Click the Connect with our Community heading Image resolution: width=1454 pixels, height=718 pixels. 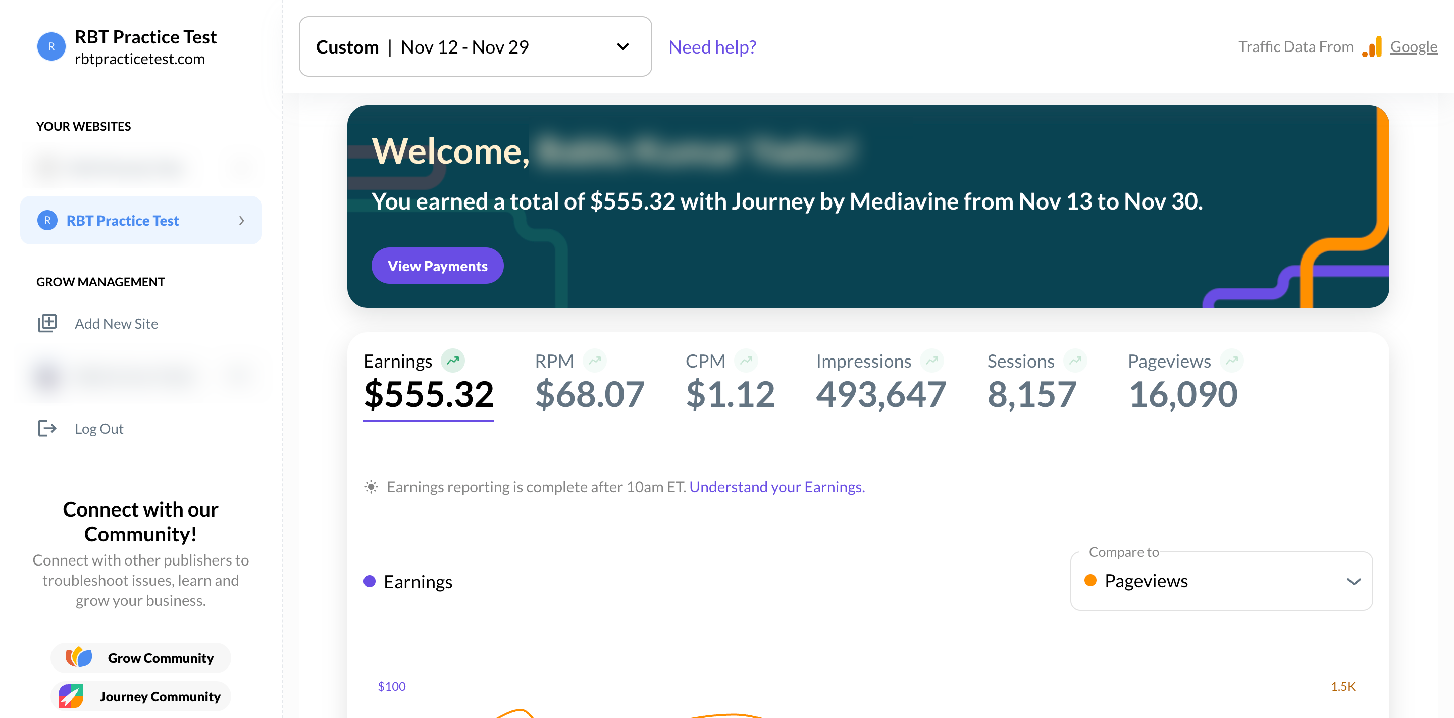140,522
